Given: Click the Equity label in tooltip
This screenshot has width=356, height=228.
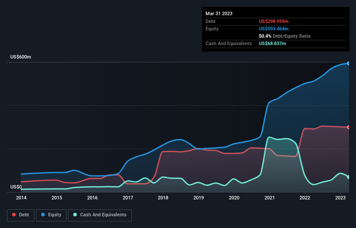Looking at the screenshot, I should 212,29.
